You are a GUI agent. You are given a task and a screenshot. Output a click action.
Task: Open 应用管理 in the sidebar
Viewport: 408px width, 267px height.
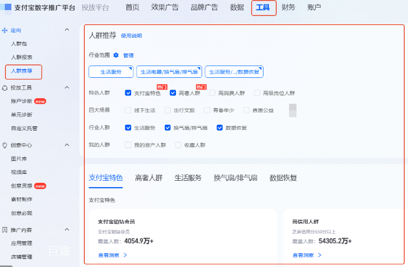[x=21, y=244]
